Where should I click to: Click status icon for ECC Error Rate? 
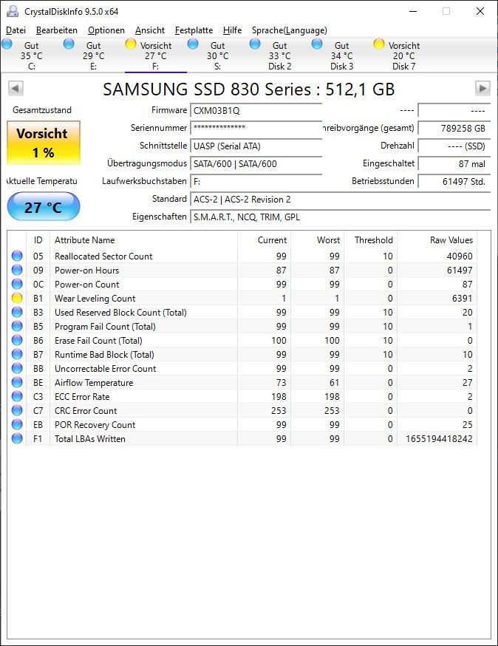pos(17,396)
